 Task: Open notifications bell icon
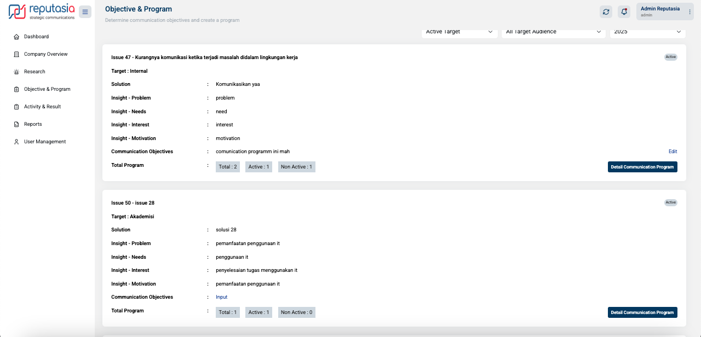[x=624, y=11]
